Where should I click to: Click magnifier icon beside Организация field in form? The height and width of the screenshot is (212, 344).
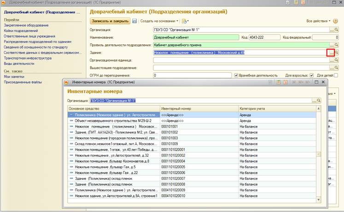click(337, 29)
